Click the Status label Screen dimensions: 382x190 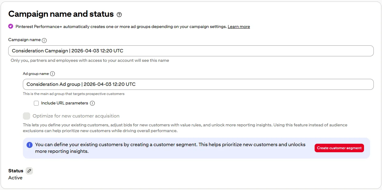tap(16, 171)
